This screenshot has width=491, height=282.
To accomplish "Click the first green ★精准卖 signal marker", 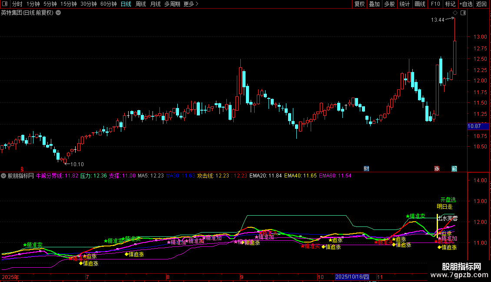I will (x=33, y=245).
